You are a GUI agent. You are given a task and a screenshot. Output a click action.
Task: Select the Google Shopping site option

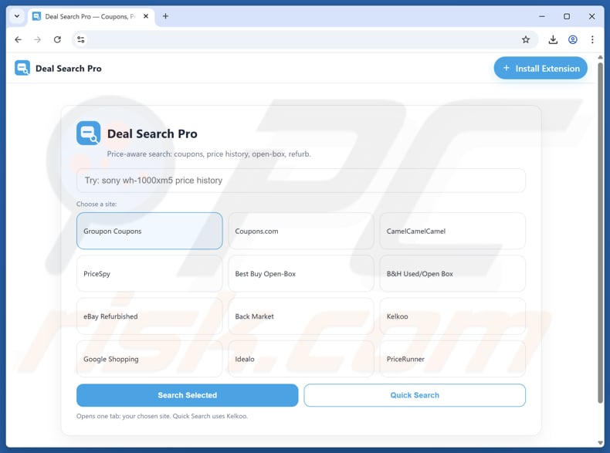[149, 359]
